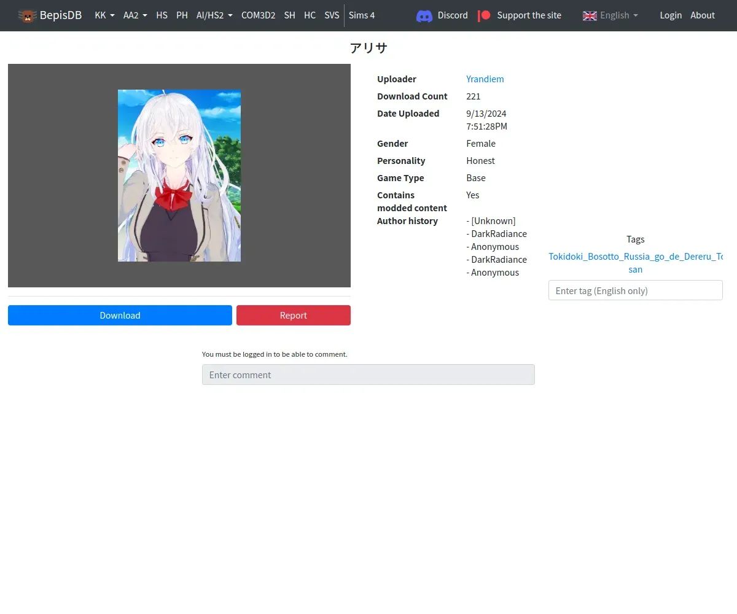Image resolution: width=737 pixels, height=614 pixels.
Task: Click the Login link
Action: (x=671, y=15)
